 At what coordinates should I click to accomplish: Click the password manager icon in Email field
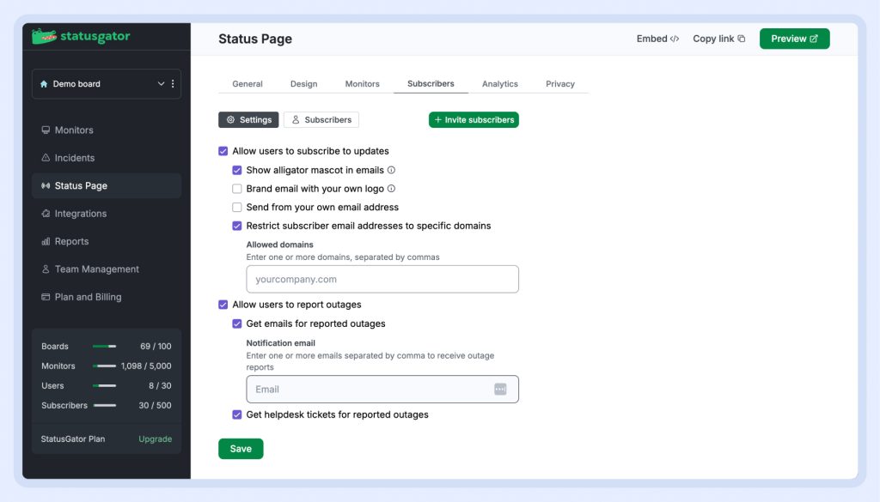click(x=500, y=390)
